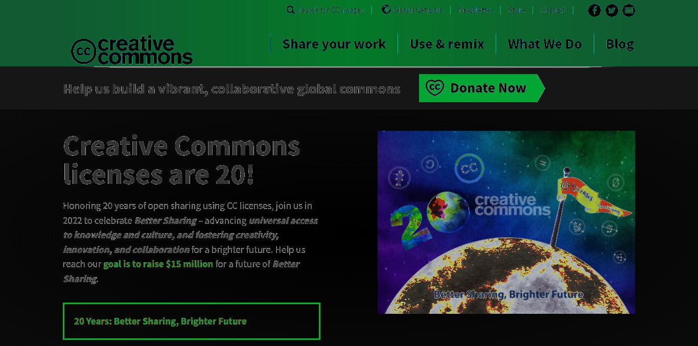Image resolution: width=698 pixels, height=346 pixels.
Task: Click the magnifier search icon
Action: (290, 10)
